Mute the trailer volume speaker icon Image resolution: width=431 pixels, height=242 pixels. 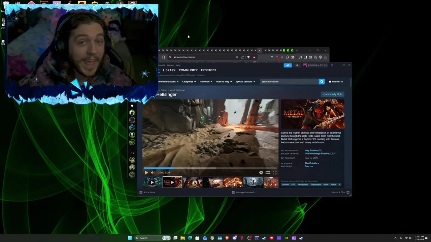tap(153, 172)
